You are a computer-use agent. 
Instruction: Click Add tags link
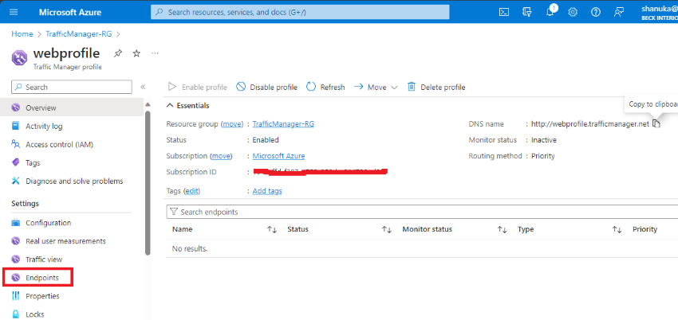[267, 190]
